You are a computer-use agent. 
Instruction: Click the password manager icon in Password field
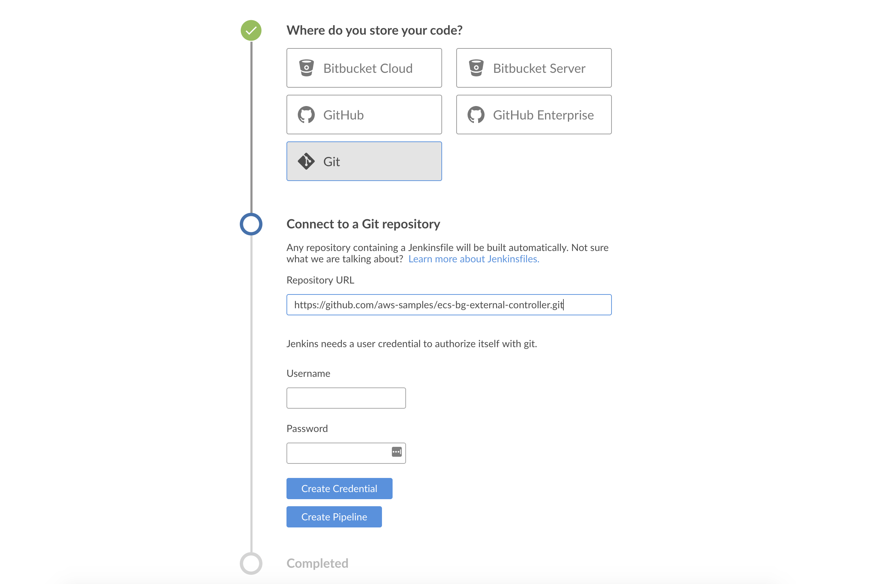click(x=396, y=452)
